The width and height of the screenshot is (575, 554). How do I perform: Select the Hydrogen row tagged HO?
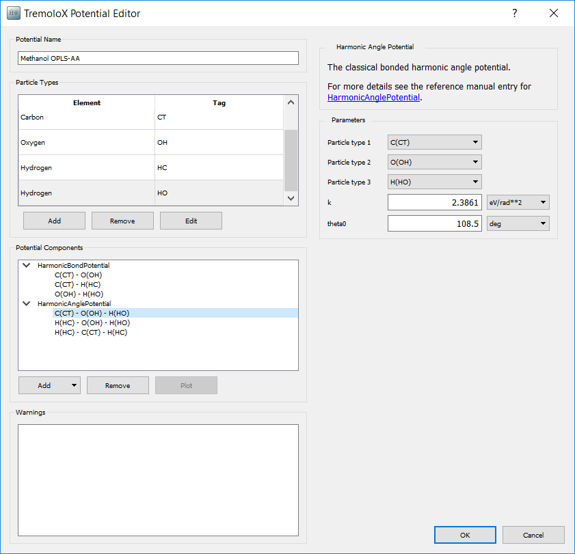click(x=150, y=193)
